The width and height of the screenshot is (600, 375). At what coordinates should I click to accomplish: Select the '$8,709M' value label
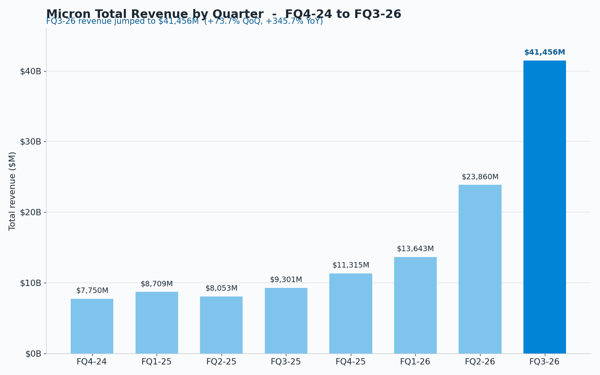[157, 284]
